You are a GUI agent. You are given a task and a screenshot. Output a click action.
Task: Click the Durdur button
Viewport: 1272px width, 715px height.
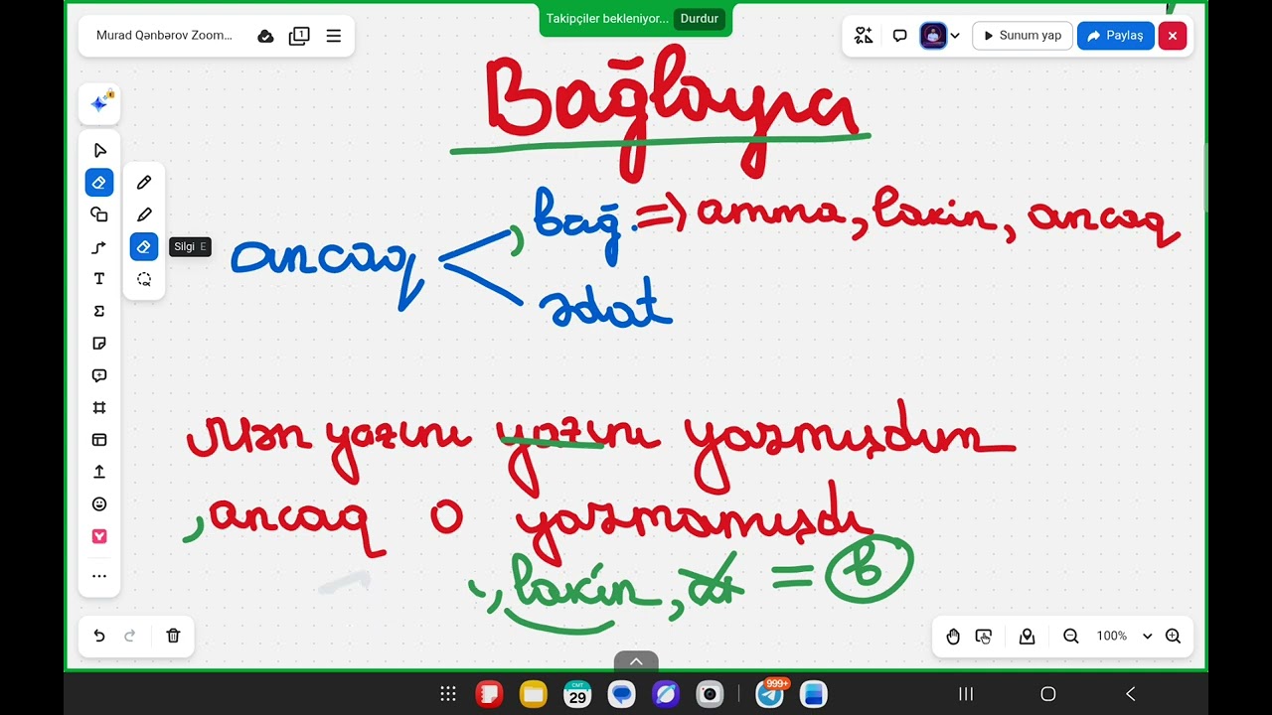tap(700, 19)
